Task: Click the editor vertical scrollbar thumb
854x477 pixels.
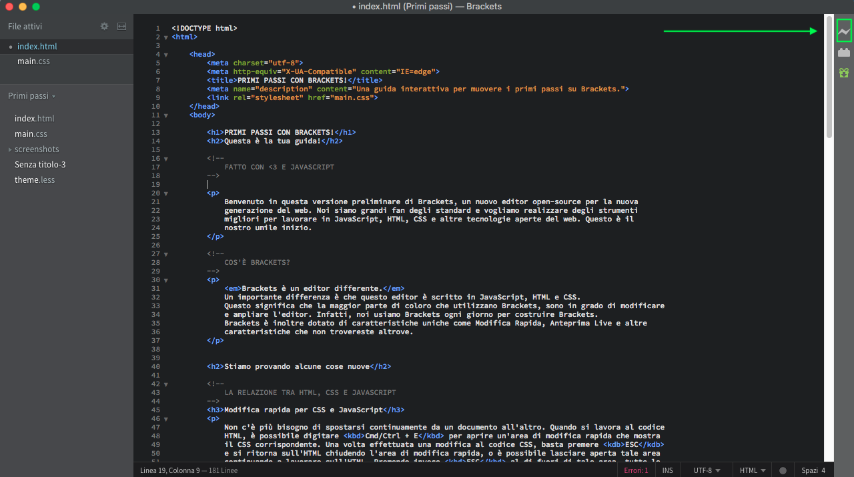Action: tap(829, 77)
